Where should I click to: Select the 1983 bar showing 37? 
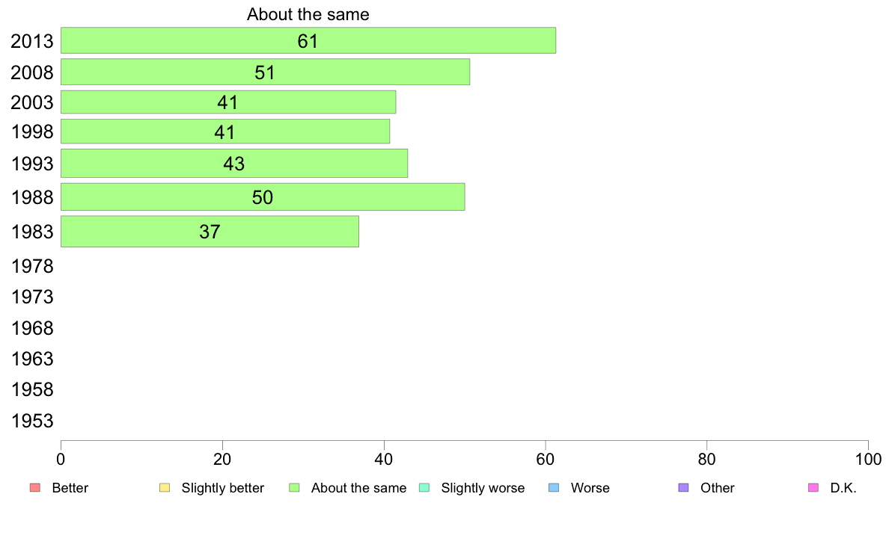point(210,231)
